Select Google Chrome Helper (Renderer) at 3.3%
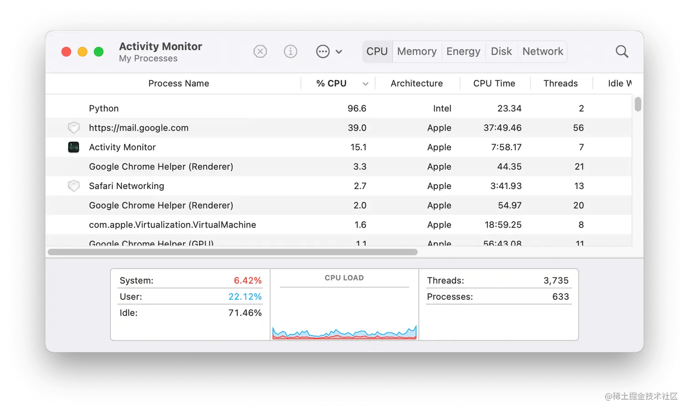Viewport: 689px width, 412px height. [x=339, y=167]
